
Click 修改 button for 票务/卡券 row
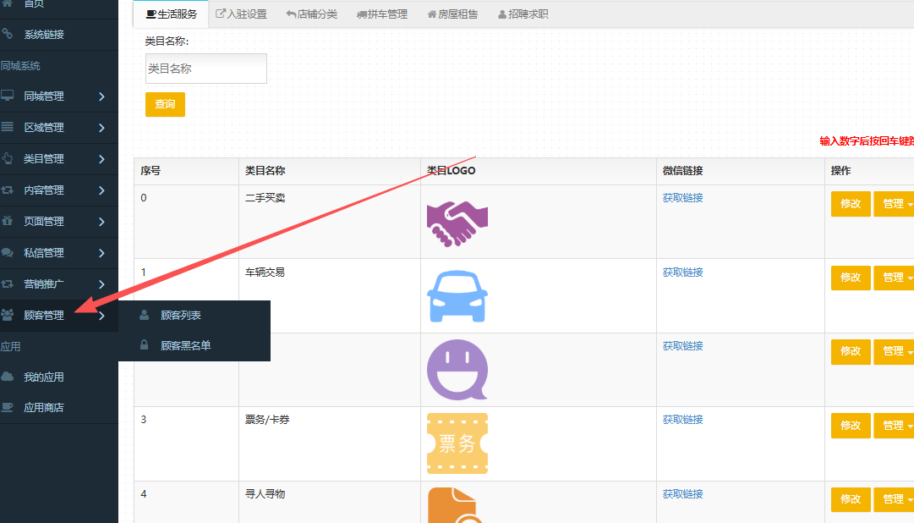[851, 426]
